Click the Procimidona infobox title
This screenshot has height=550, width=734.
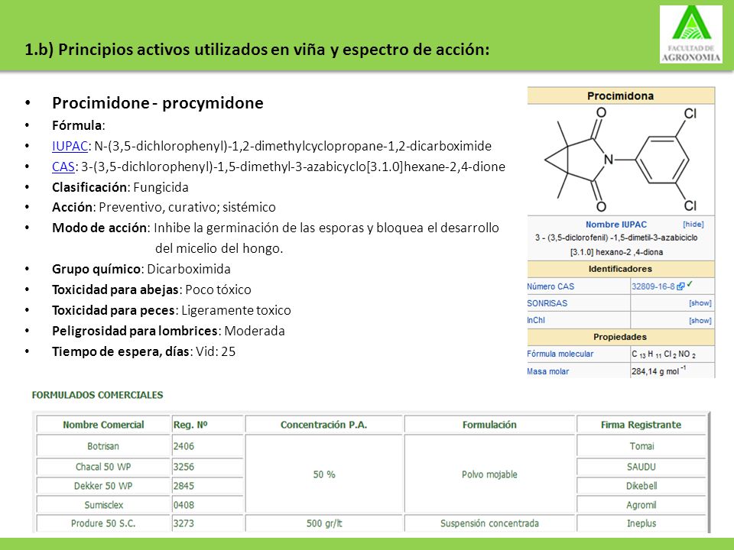click(x=620, y=96)
